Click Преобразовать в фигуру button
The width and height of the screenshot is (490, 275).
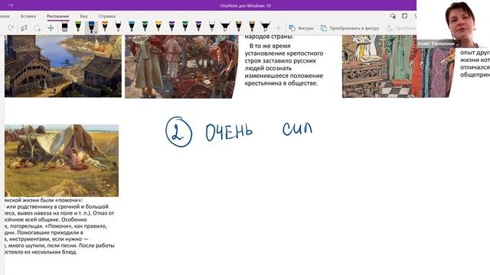click(350, 28)
